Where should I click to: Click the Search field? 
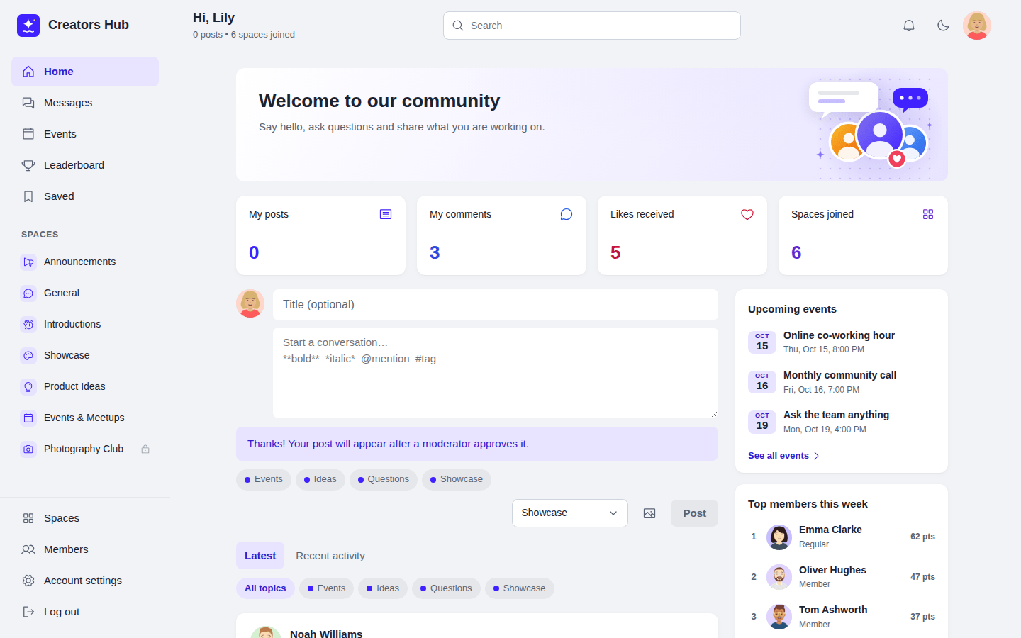pyautogui.click(x=592, y=26)
